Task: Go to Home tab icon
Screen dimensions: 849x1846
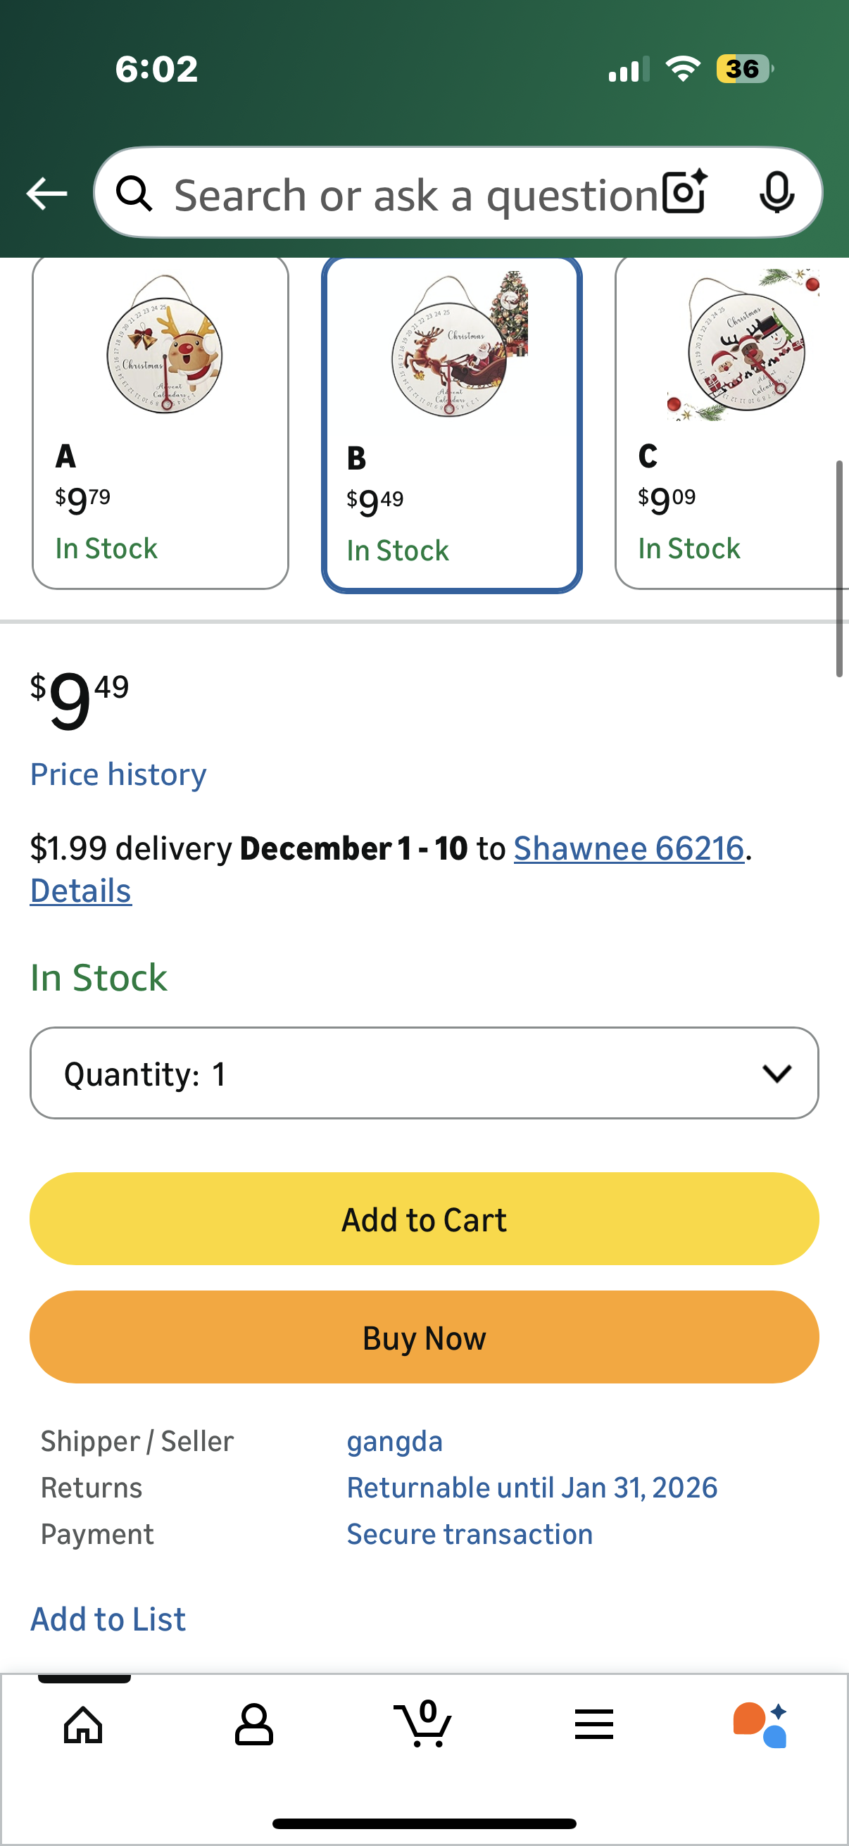Action: (x=84, y=1724)
